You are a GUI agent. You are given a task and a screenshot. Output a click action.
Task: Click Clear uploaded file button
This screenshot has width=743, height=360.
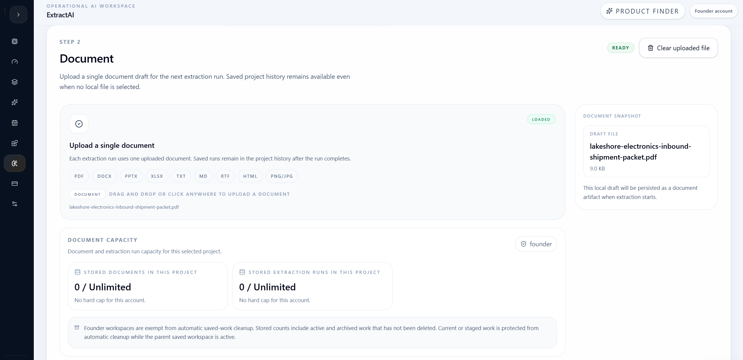(678, 48)
